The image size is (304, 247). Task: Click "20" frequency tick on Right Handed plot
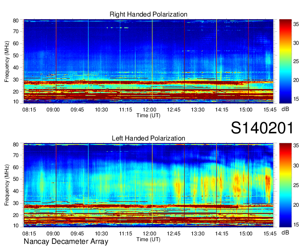pos(16,92)
